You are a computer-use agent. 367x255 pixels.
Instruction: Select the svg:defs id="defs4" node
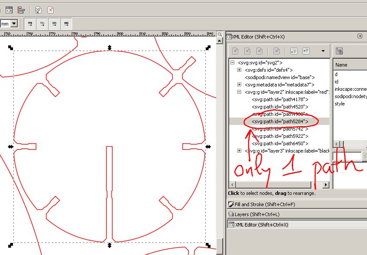coord(269,70)
